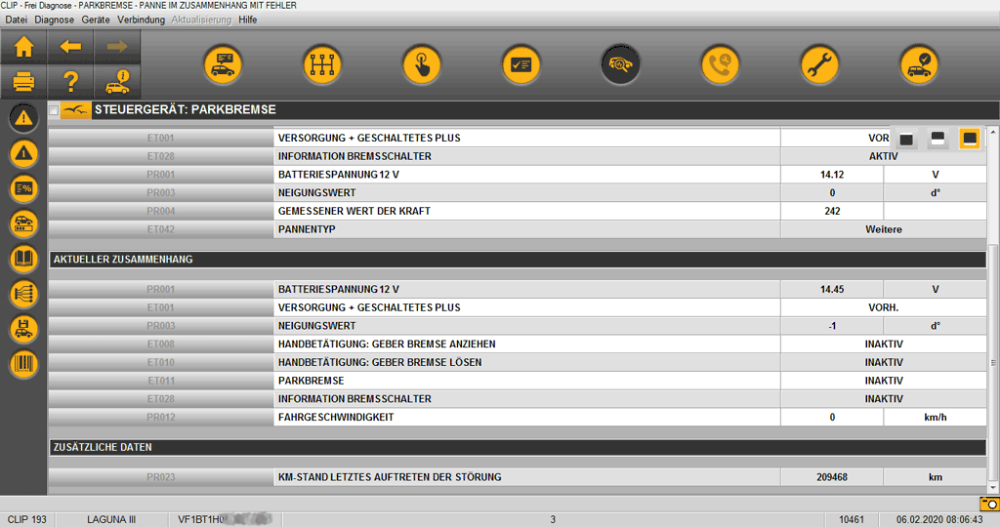Open the phone support icon
The width and height of the screenshot is (1000, 527).
point(720,65)
